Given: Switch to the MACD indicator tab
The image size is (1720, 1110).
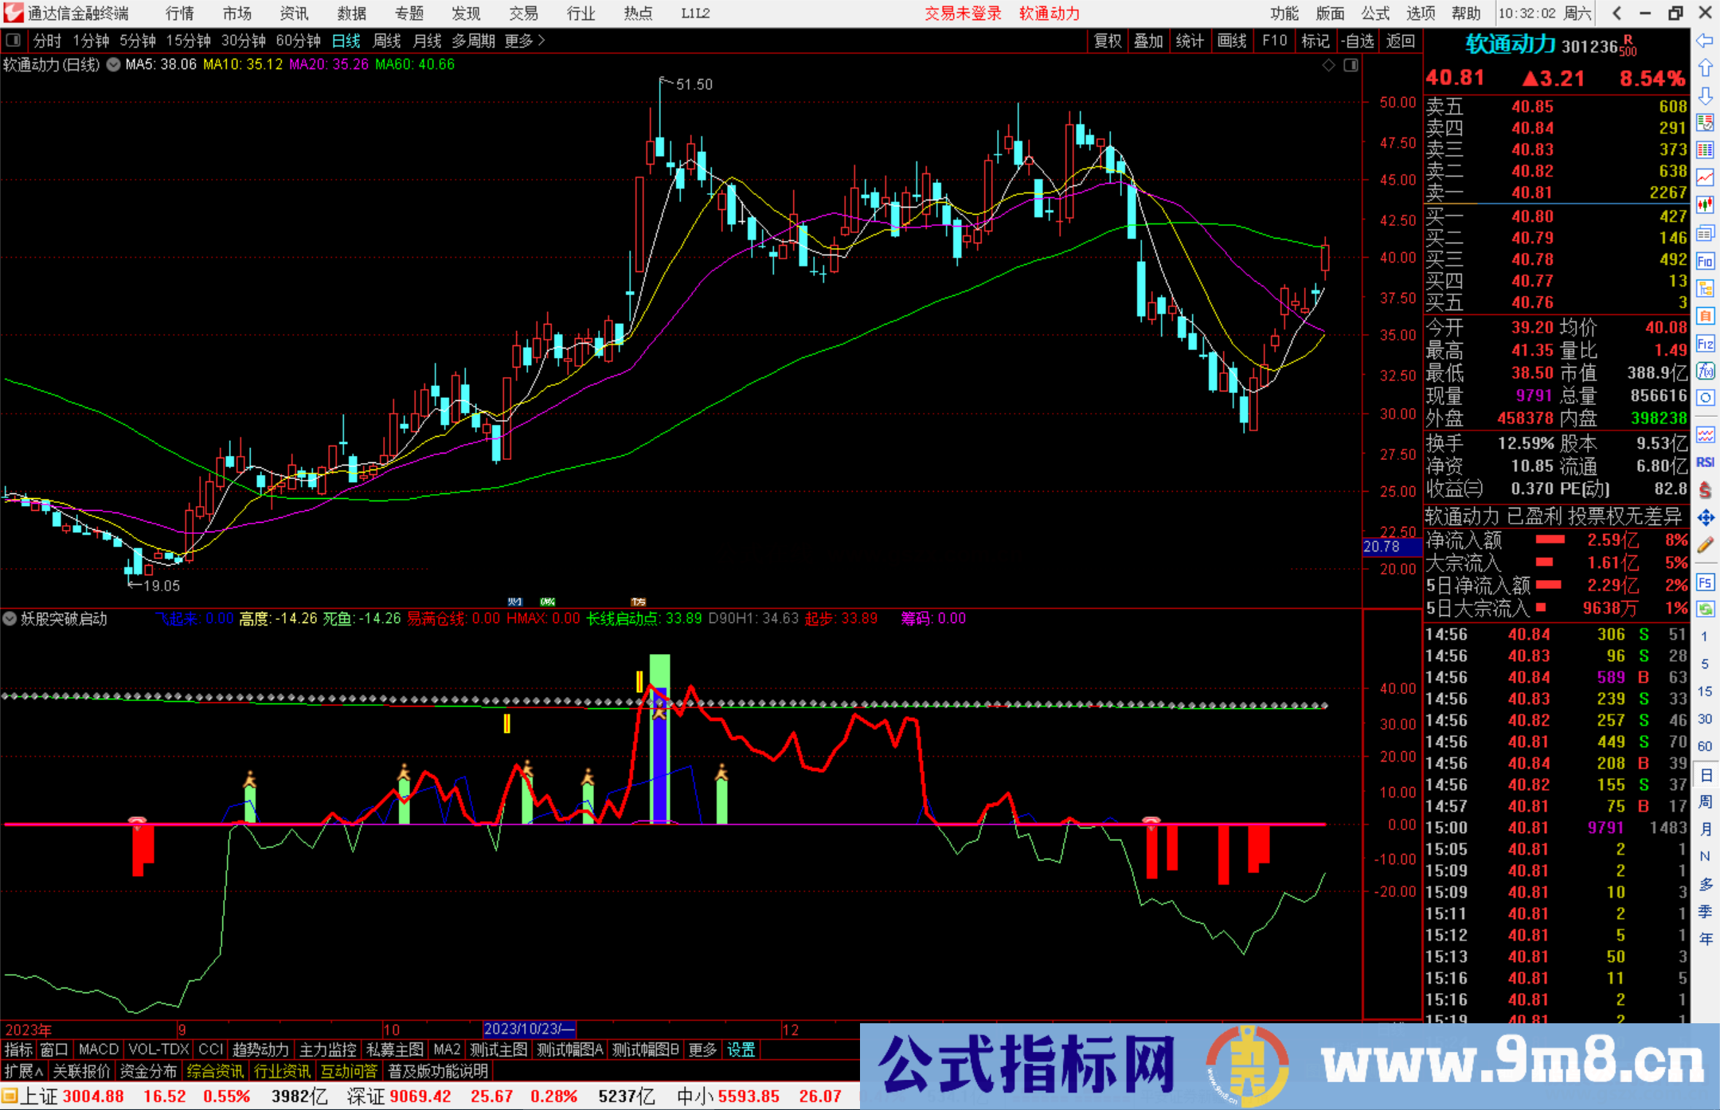Looking at the screenshot, I should point(97,1050).
